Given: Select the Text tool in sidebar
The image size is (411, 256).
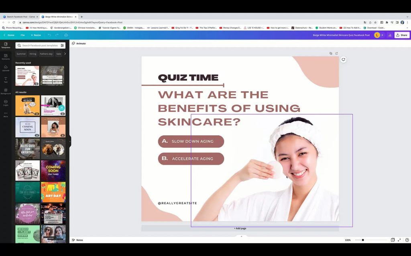Looking at the screenshot, I should [x=6, y=80].
